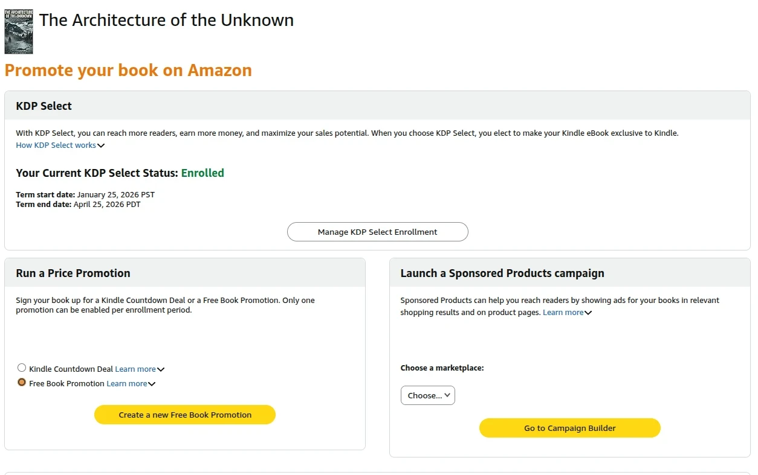The height and width of the screenshot is (475, 758).
Task: Open Learn more link for Kindle Countdown Deal
Action: [x=135, y=369]
